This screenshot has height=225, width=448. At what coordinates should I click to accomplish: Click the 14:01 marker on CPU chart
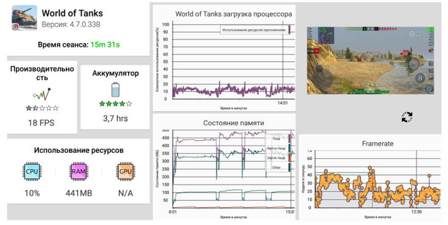[283, 102]
